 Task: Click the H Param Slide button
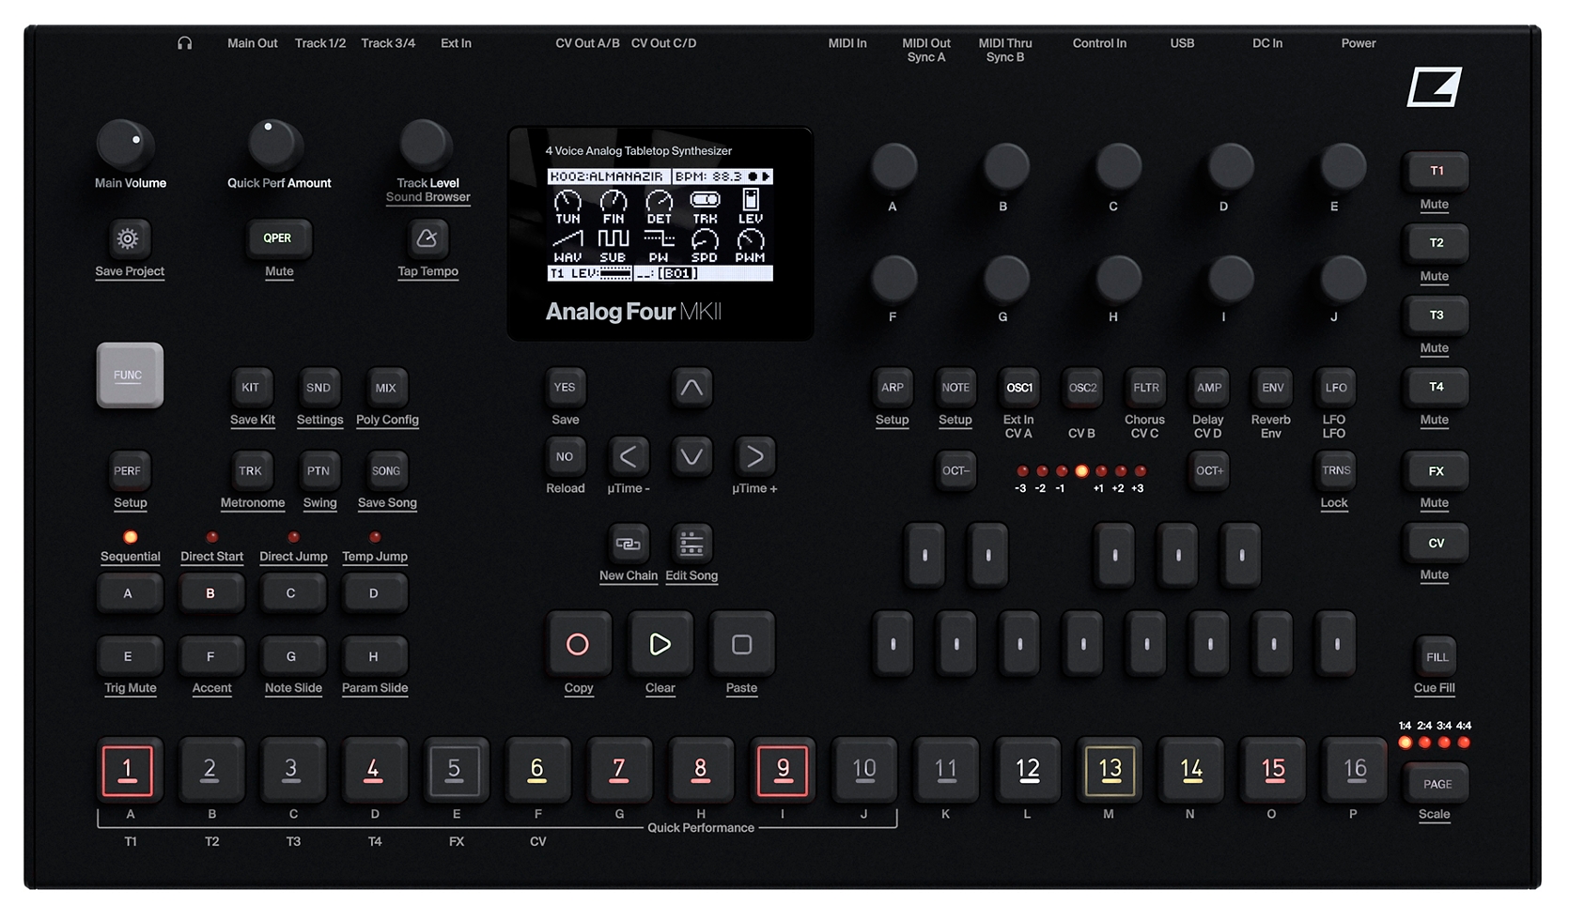pyautogui.click(x=373, y=656)
